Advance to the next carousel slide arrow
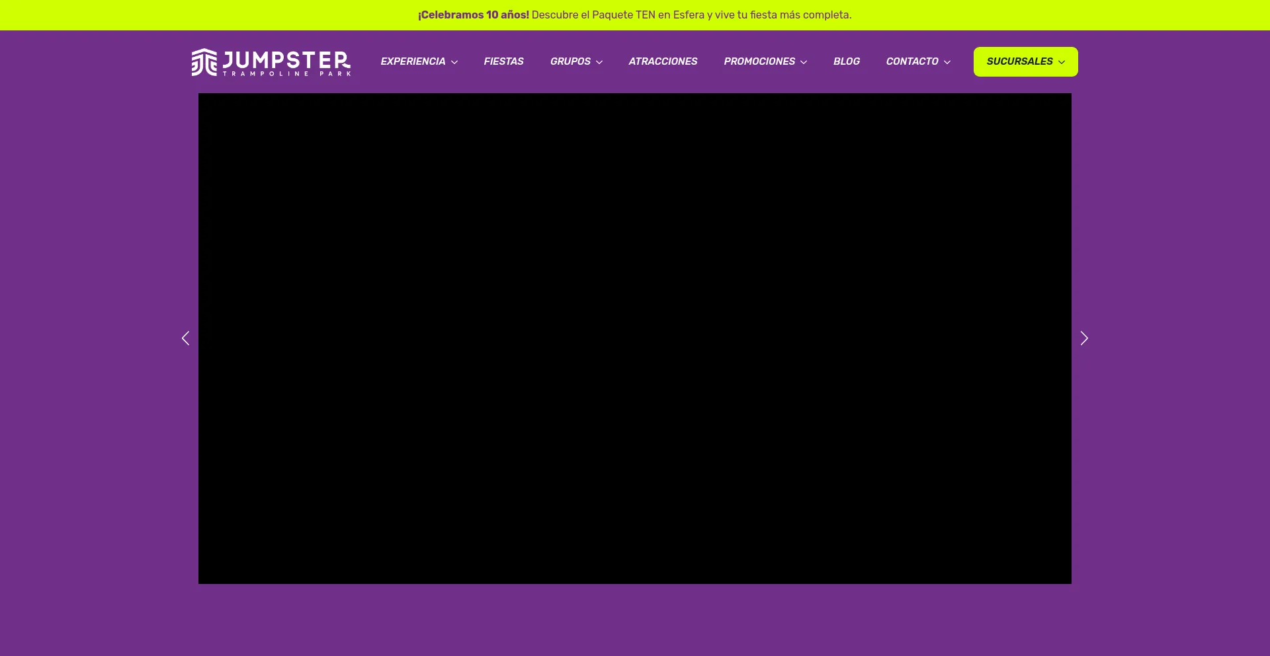Screen dimensions: 1270x656 pos(1084,338)
